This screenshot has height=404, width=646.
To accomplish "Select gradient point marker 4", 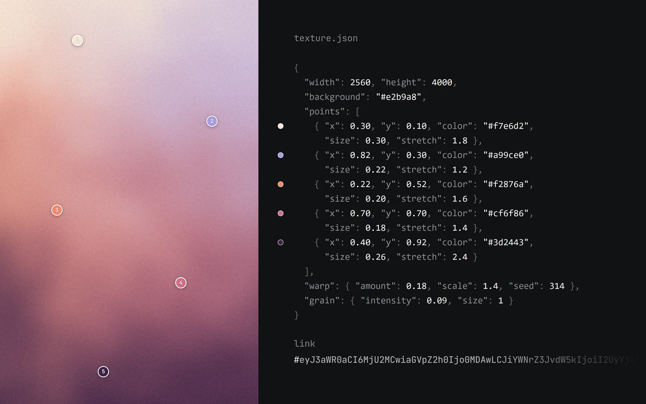I will click(x=181, y=283).
